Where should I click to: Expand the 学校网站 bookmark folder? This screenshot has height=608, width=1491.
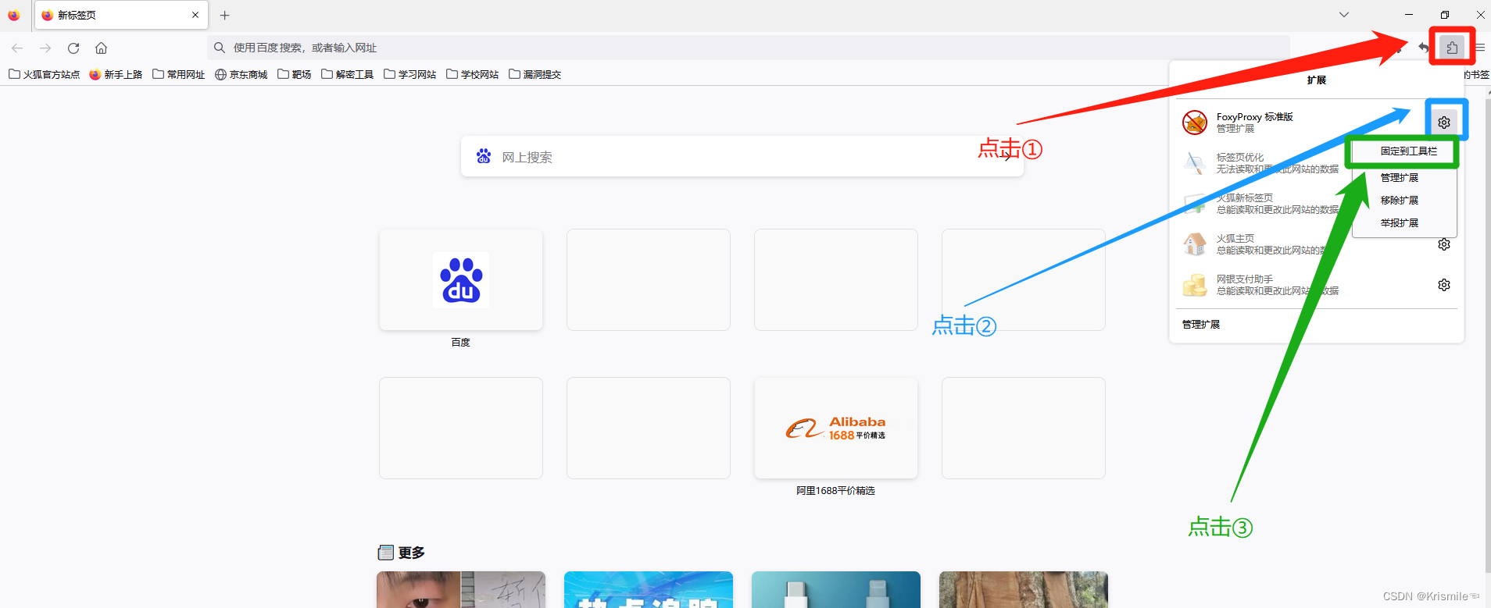473,74
